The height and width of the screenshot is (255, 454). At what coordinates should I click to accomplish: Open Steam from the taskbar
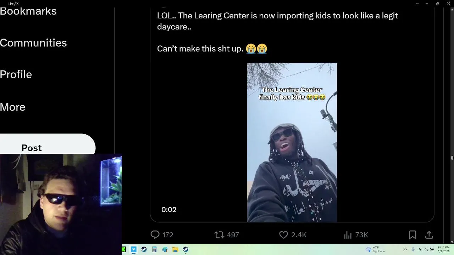pos(144,249)
